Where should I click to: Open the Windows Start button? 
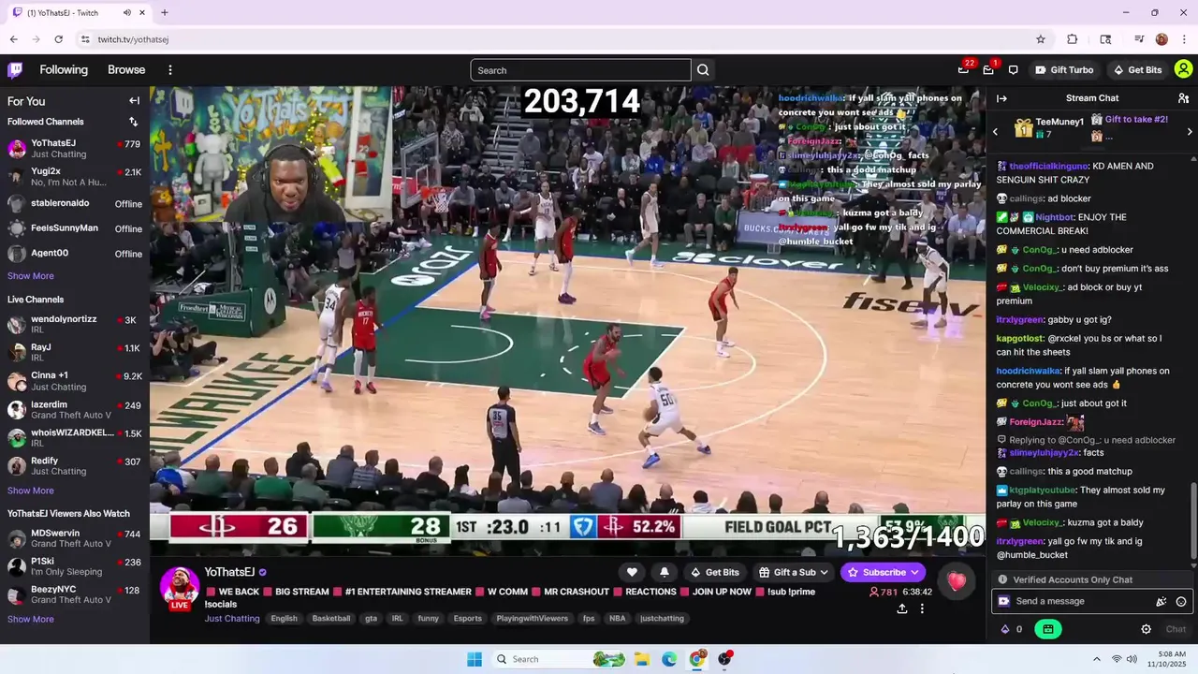[474, 659]
